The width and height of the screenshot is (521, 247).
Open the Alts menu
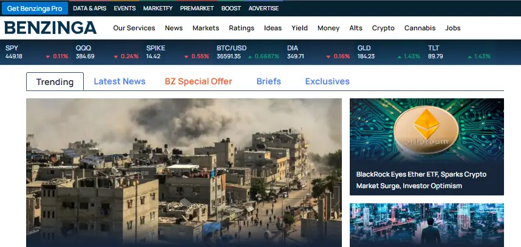pyautogui.click(x=355, y=28)
